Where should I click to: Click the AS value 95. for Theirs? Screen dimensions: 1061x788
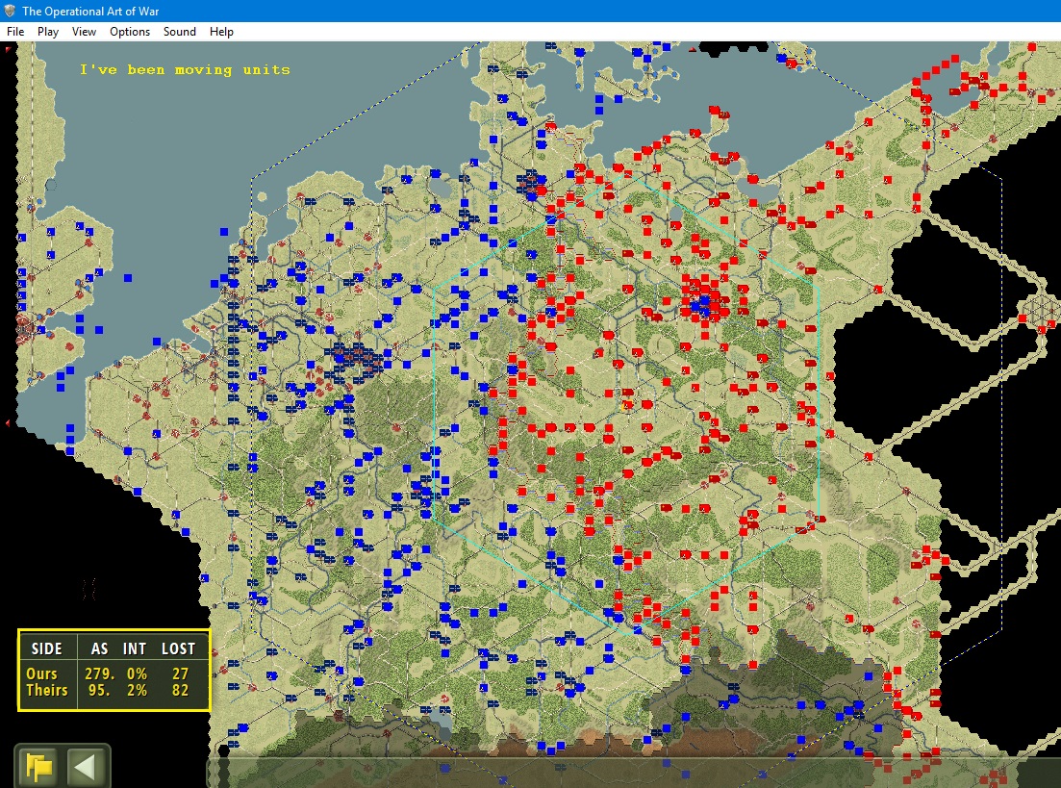pos(99,690)
